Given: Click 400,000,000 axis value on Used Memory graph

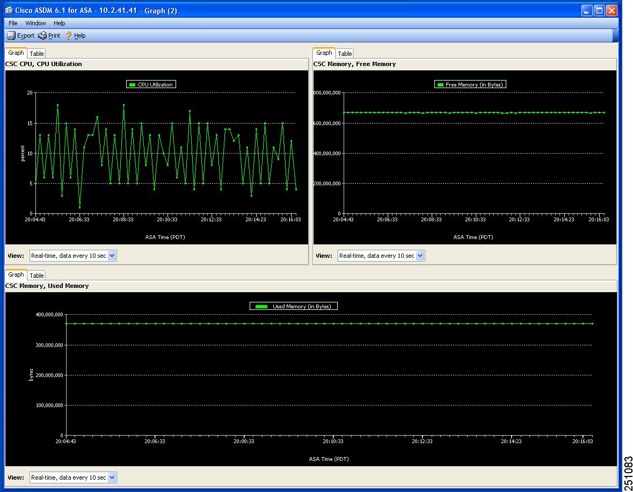Looking at the screenshot, I should coord(49,314).
